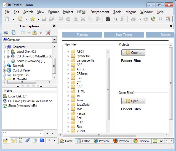
Task: Expand the Network tree node
Action: pyautogui.click(x=4, y=66)
